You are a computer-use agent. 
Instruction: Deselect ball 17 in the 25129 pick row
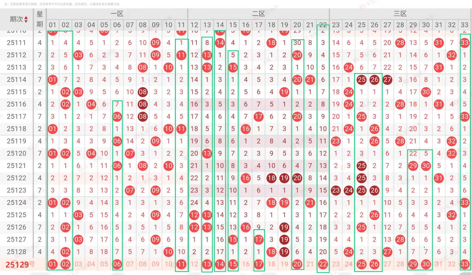point(258,264)
